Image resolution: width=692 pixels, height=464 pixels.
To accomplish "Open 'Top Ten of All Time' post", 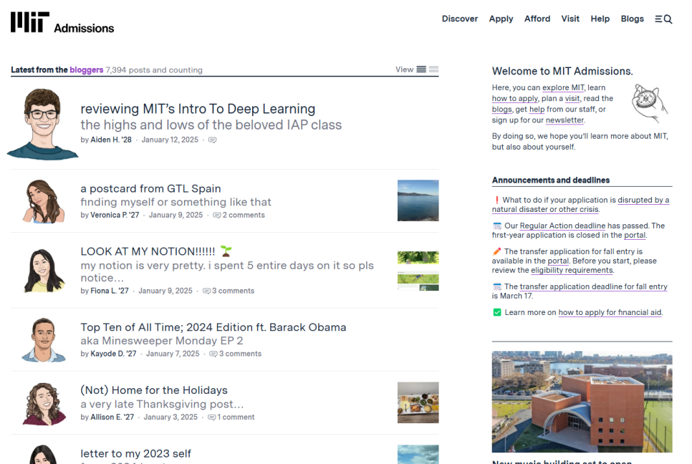I will click(213, 327).
